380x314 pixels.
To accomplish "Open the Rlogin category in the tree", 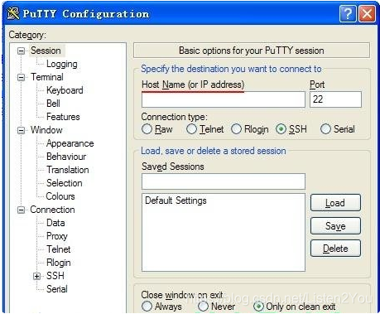I will 58,263.
